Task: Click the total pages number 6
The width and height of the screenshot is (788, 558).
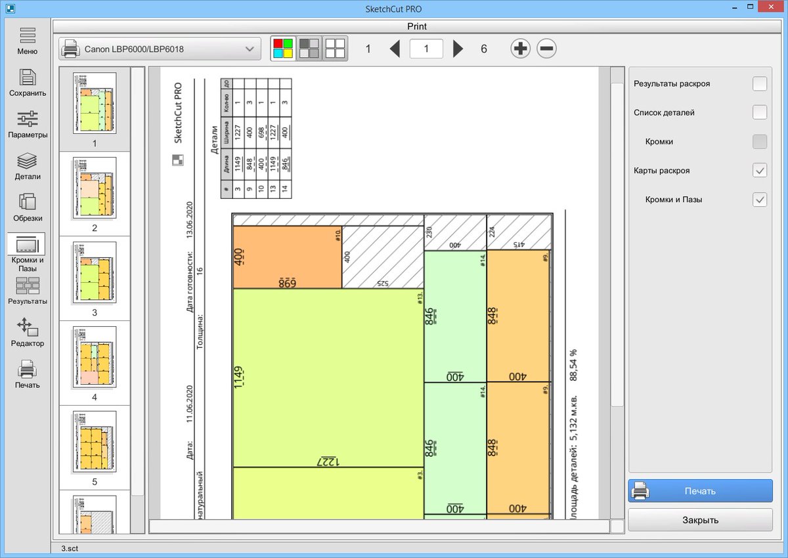Action: tap(484, 49)
